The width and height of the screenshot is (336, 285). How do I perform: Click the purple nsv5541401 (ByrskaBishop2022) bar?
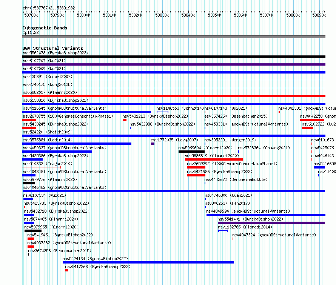pos(271,223)
